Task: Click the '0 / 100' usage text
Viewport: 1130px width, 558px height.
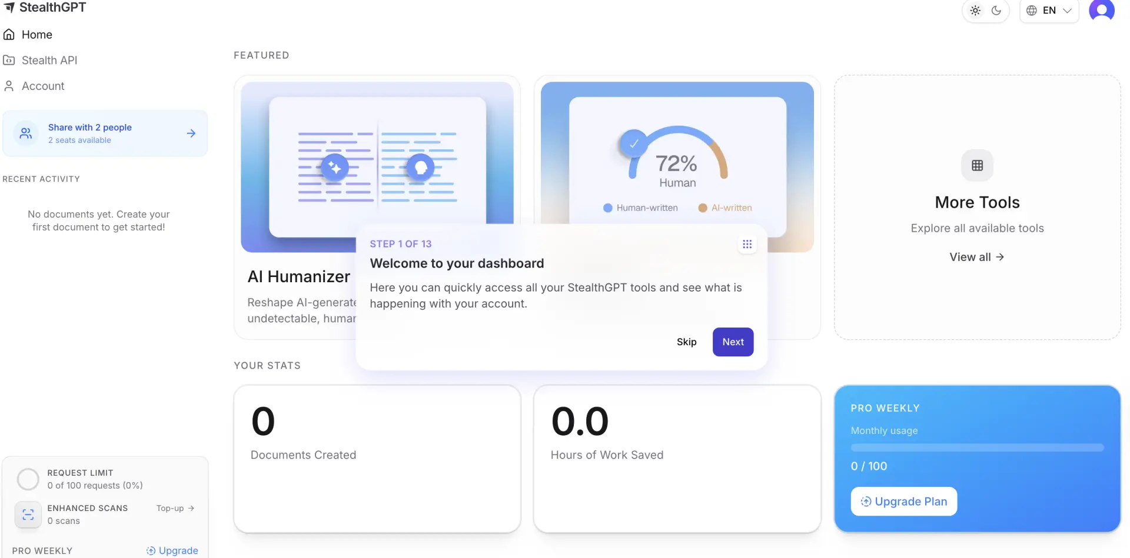Action: coord(869,466)
